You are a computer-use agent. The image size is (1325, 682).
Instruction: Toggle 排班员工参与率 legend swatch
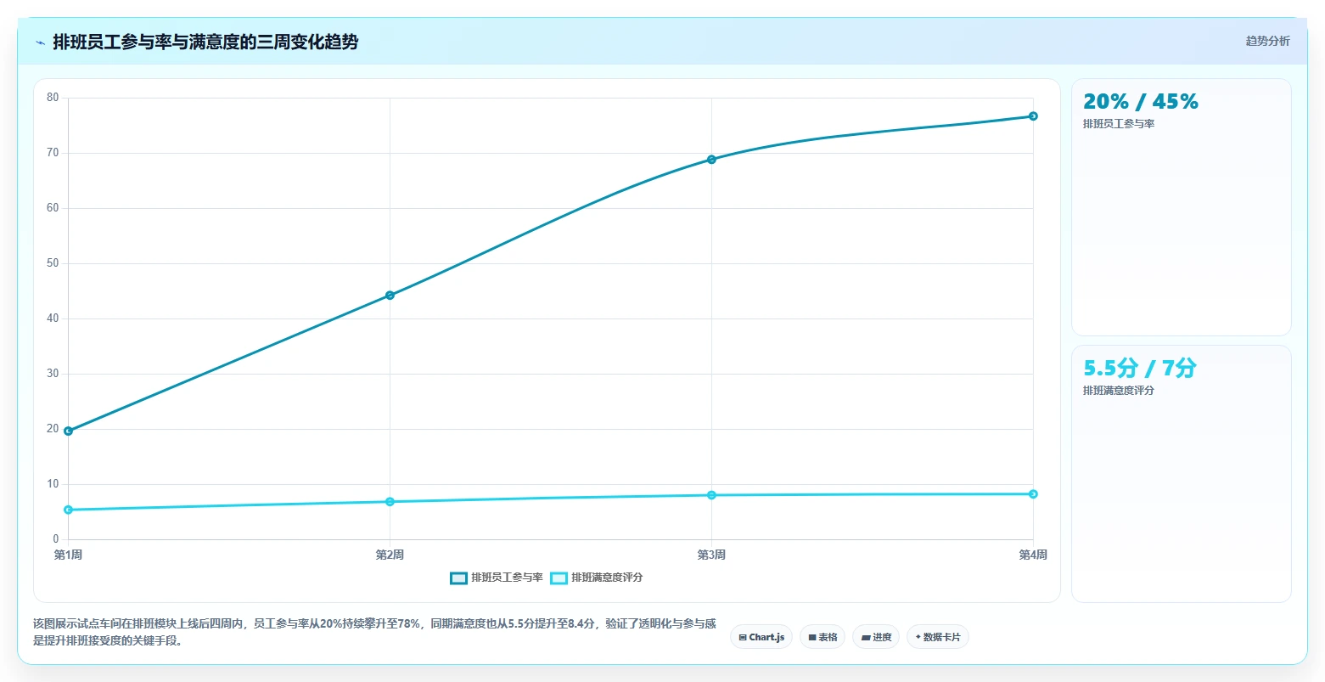coord(458,578)
